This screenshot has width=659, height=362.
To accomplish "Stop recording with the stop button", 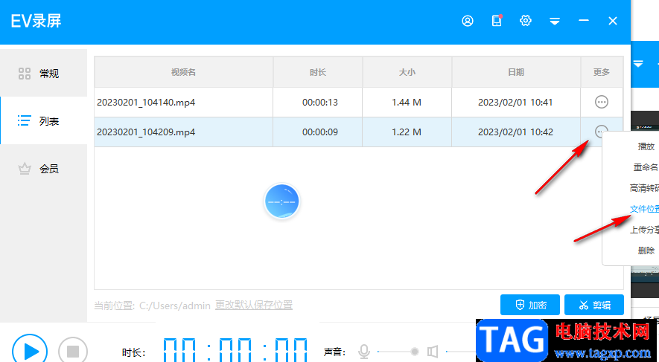I will [x=73, y=351].
